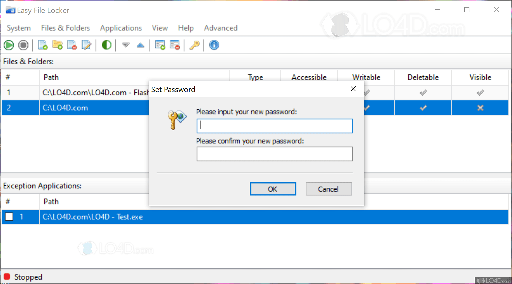
Task: Open the Files & Folders menu
Action: (x=65, y=28)
